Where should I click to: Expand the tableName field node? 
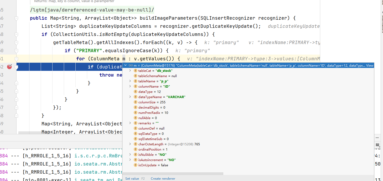coord(130,81)
